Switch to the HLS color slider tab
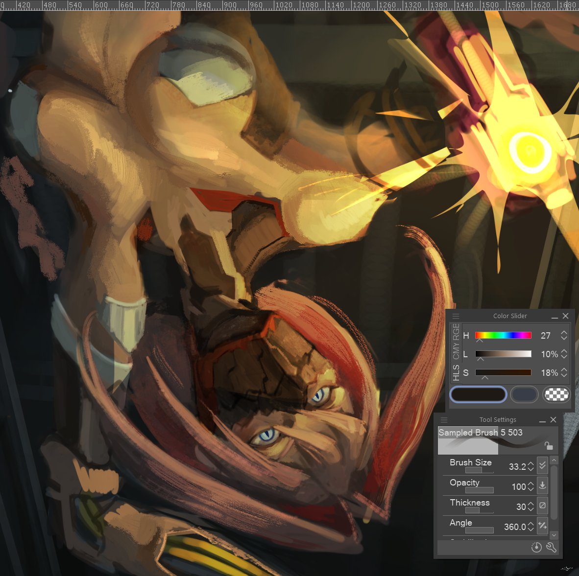 pyautogui.click(x=456, y=373)
